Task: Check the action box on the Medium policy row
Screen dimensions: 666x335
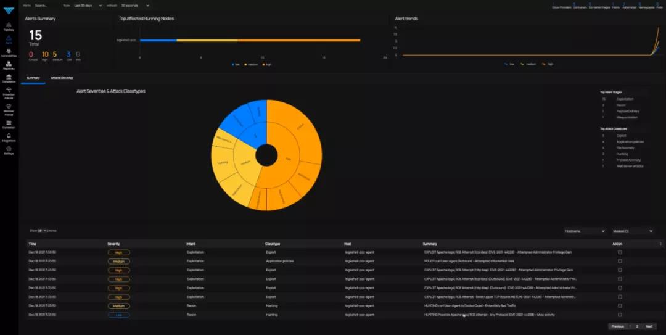Action: pyautogui.click(x=620, y=261)
